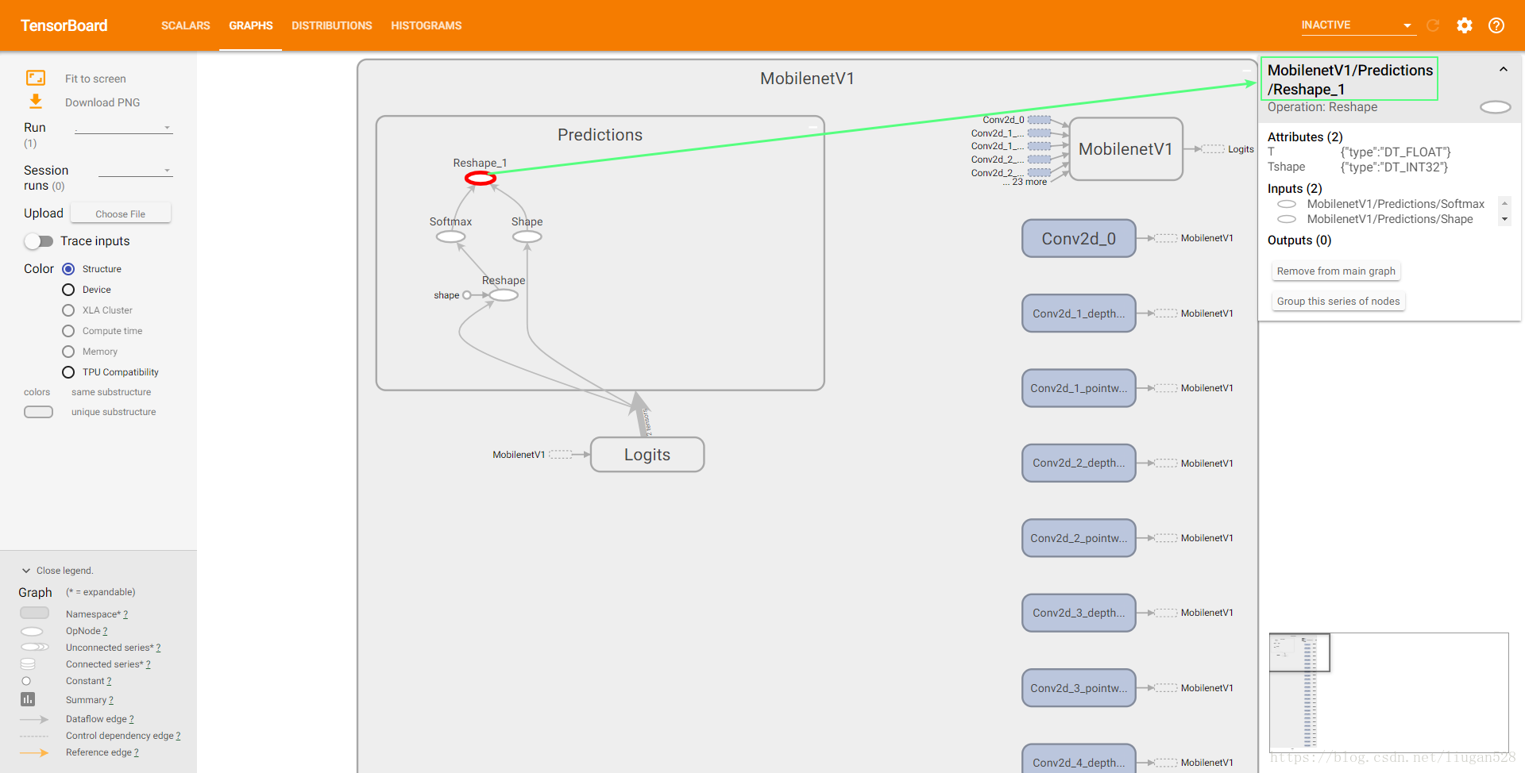Select the Conv2d_1_pointw... node
Screen dimensions: 1525x773
(1079, 388)
